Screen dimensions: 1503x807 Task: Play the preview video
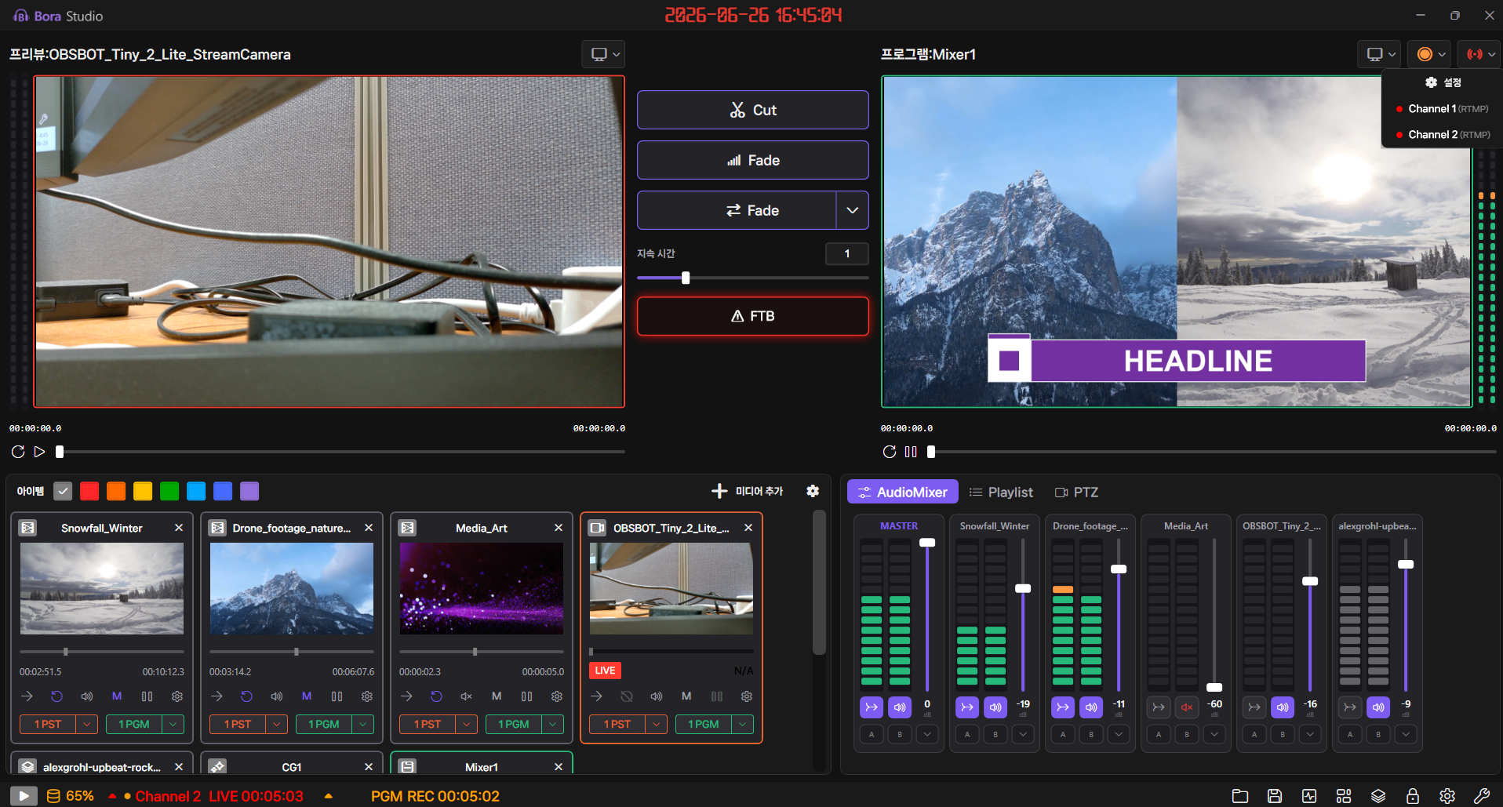[x=39, y=452]
